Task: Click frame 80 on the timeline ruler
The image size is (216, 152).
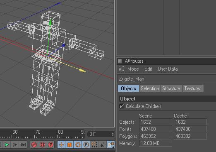Action: pyautogui.click(x=60, y=132)
